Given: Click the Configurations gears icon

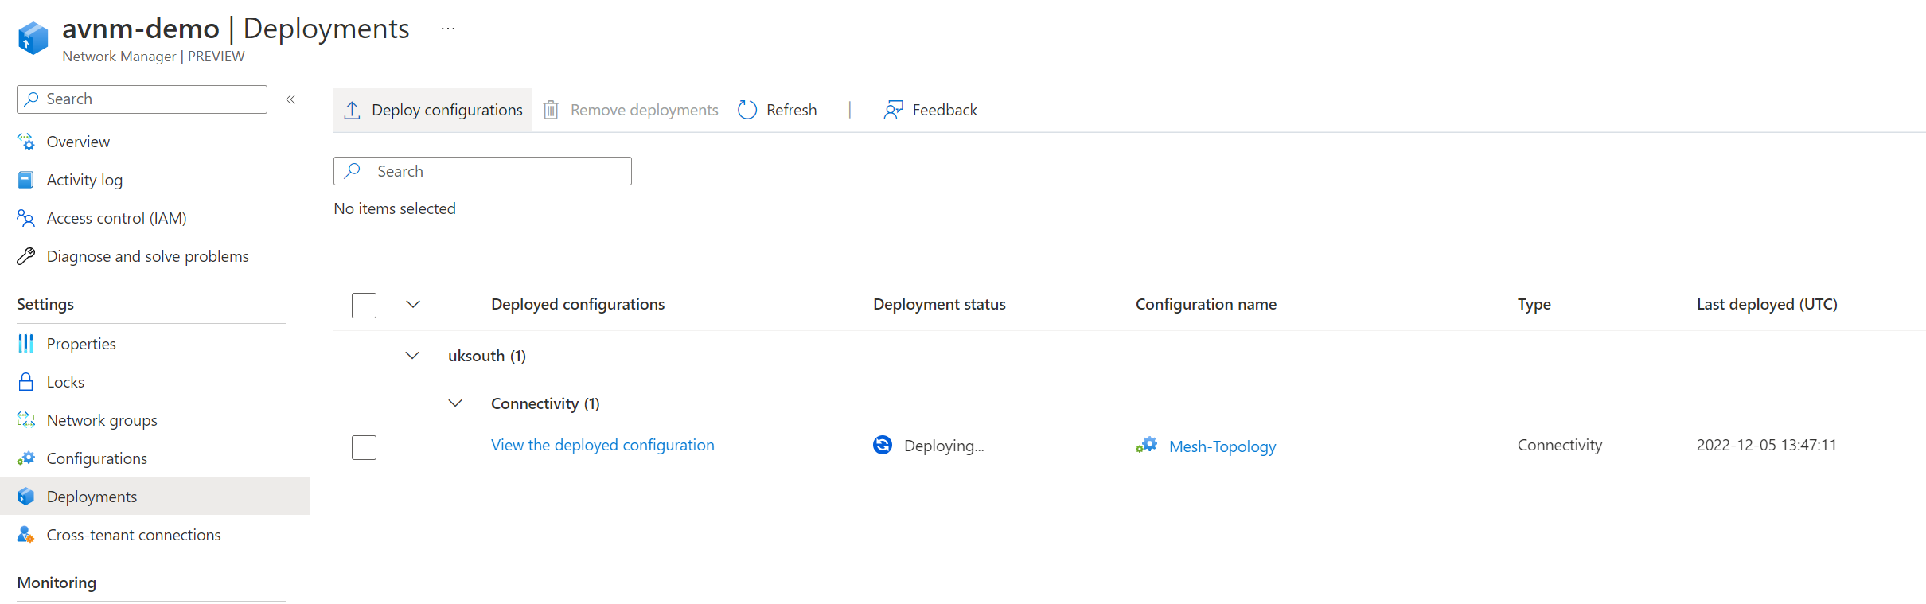Looking at the screenshot, I should click(25, 458).
